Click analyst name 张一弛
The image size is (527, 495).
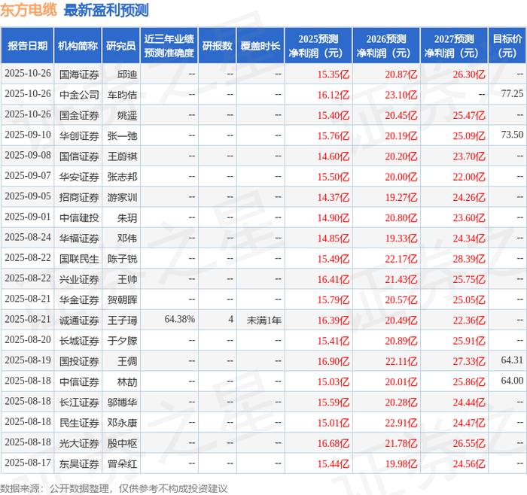coord(122,135)
